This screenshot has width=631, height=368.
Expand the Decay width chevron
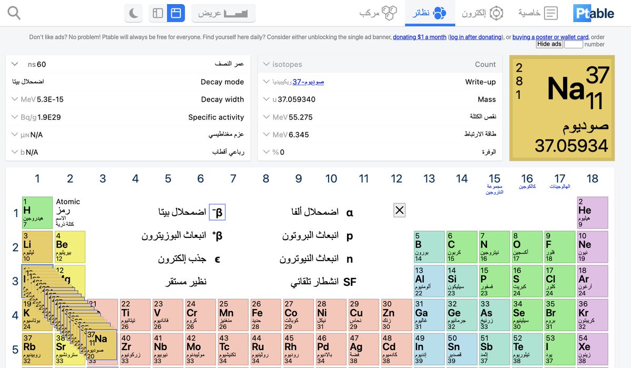coord(15,100)
